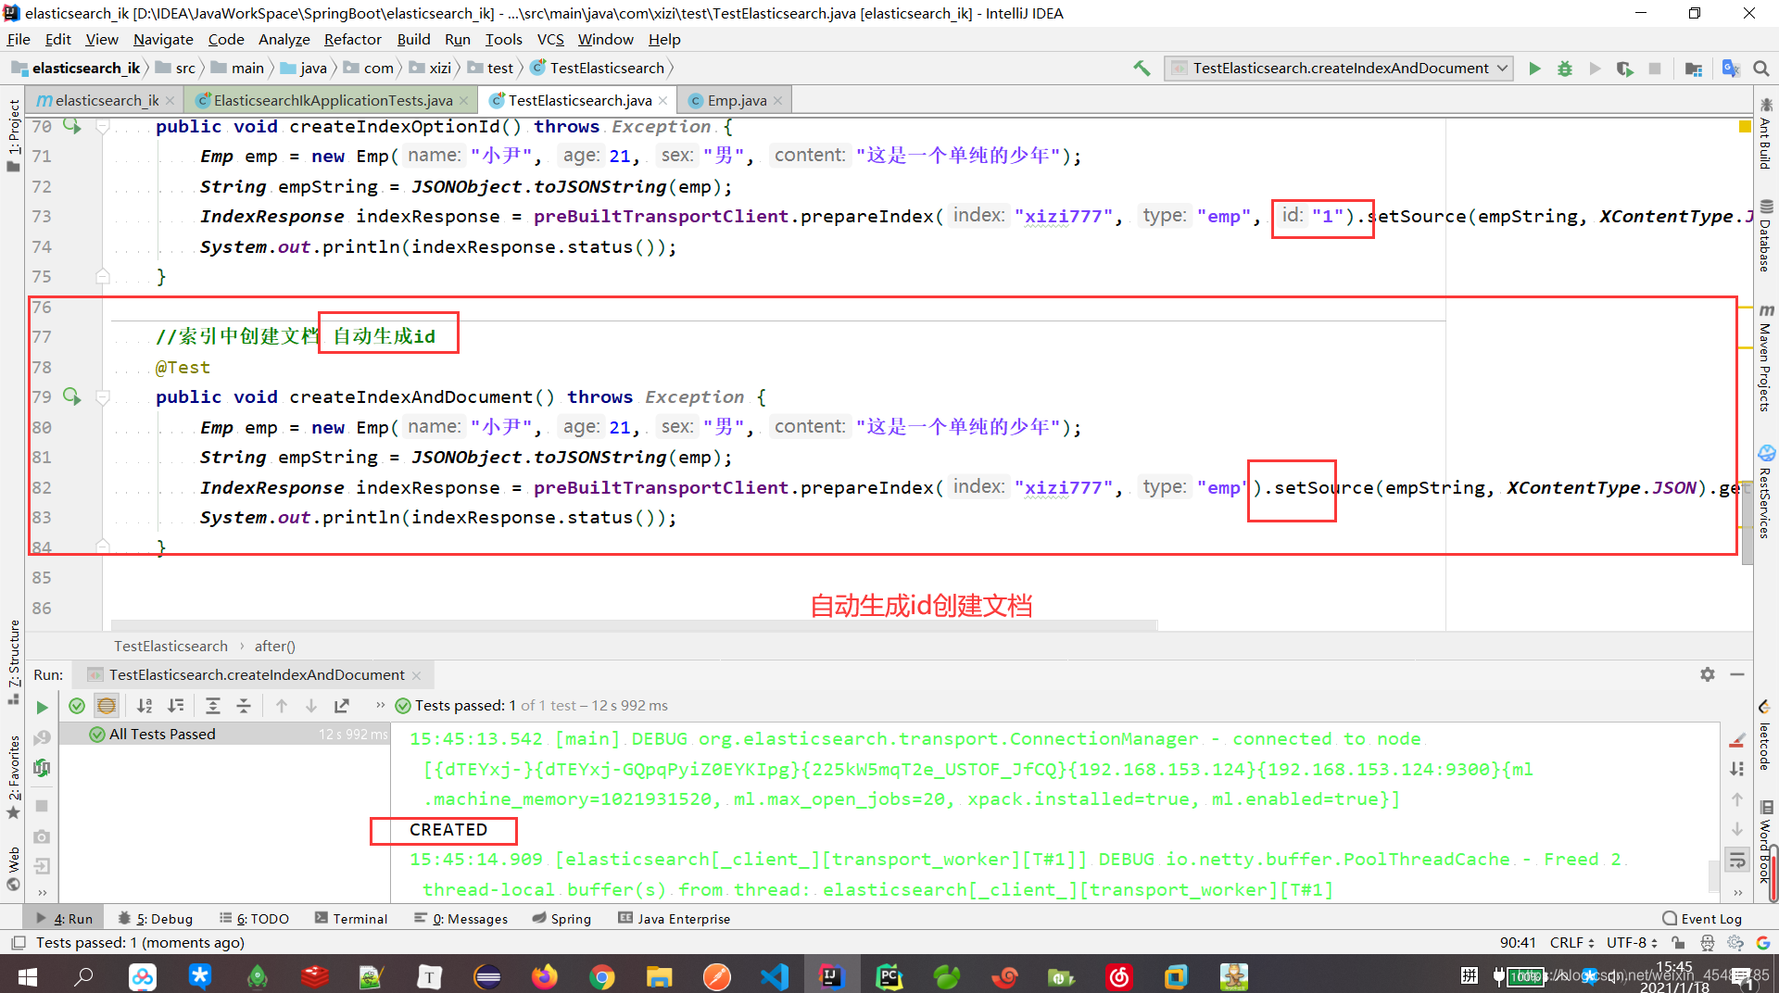Toggle Show Passed tests filter
This screenshot has width=1779, height=993.
point(77,706)
